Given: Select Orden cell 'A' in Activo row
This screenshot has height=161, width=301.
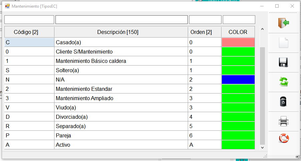Looking at the screenshot, I should point(205,145).
